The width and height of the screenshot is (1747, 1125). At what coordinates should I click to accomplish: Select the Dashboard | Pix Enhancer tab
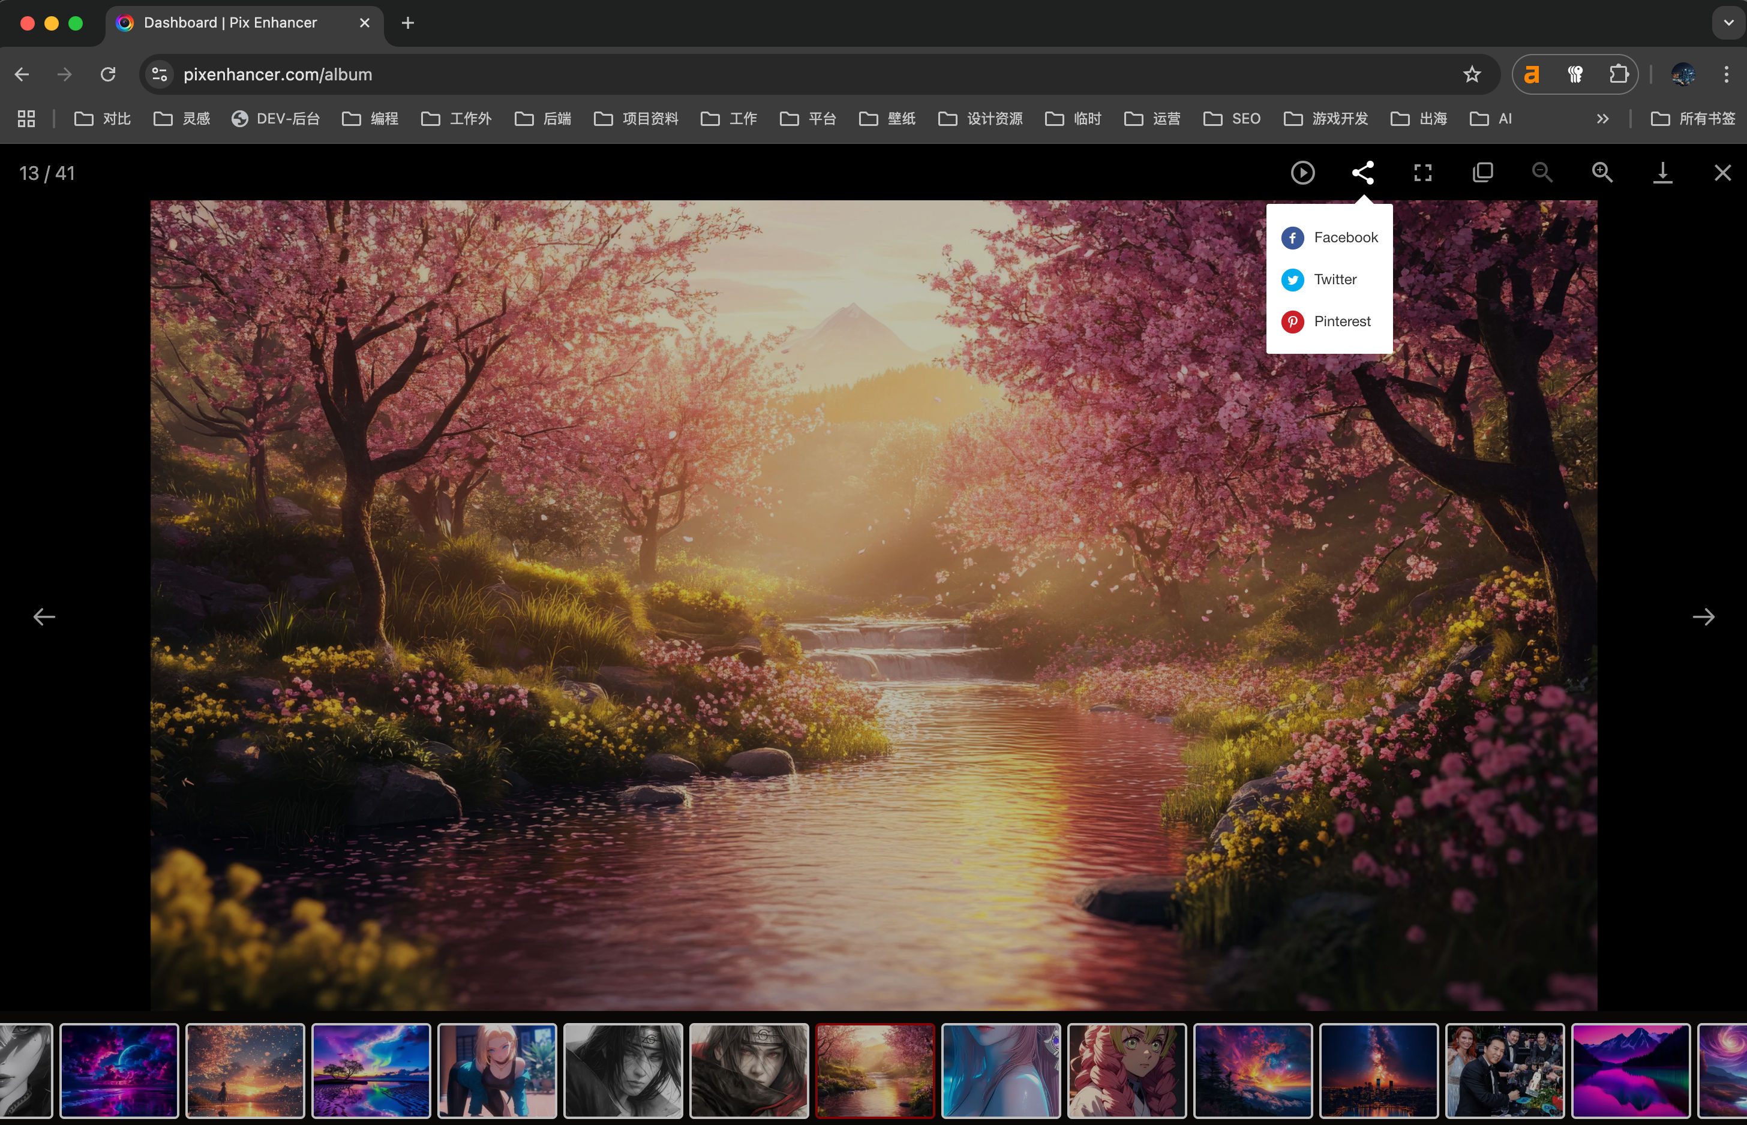point(244,23)
